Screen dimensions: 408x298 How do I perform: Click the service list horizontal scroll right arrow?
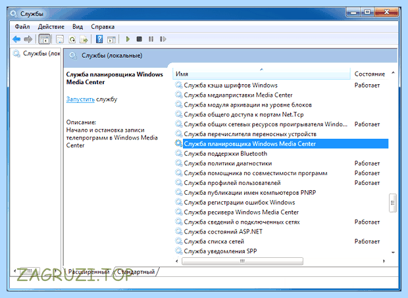[x=384, y=261]
